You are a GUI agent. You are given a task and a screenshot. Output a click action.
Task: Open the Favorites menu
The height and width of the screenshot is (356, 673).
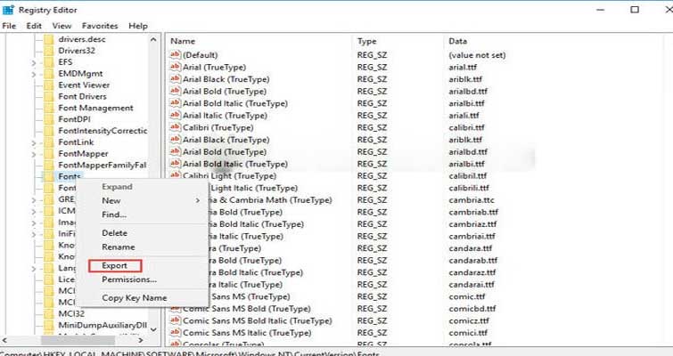pos(100,26)
